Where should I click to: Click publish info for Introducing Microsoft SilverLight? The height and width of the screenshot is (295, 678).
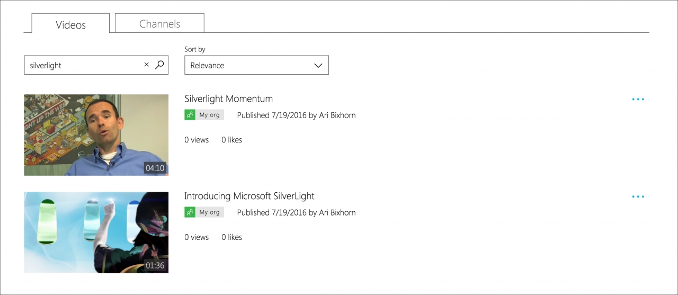[296, 212]
